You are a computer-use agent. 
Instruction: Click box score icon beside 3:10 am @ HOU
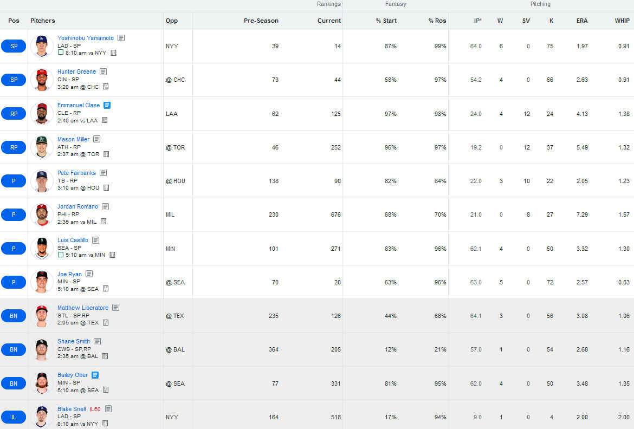106,187
